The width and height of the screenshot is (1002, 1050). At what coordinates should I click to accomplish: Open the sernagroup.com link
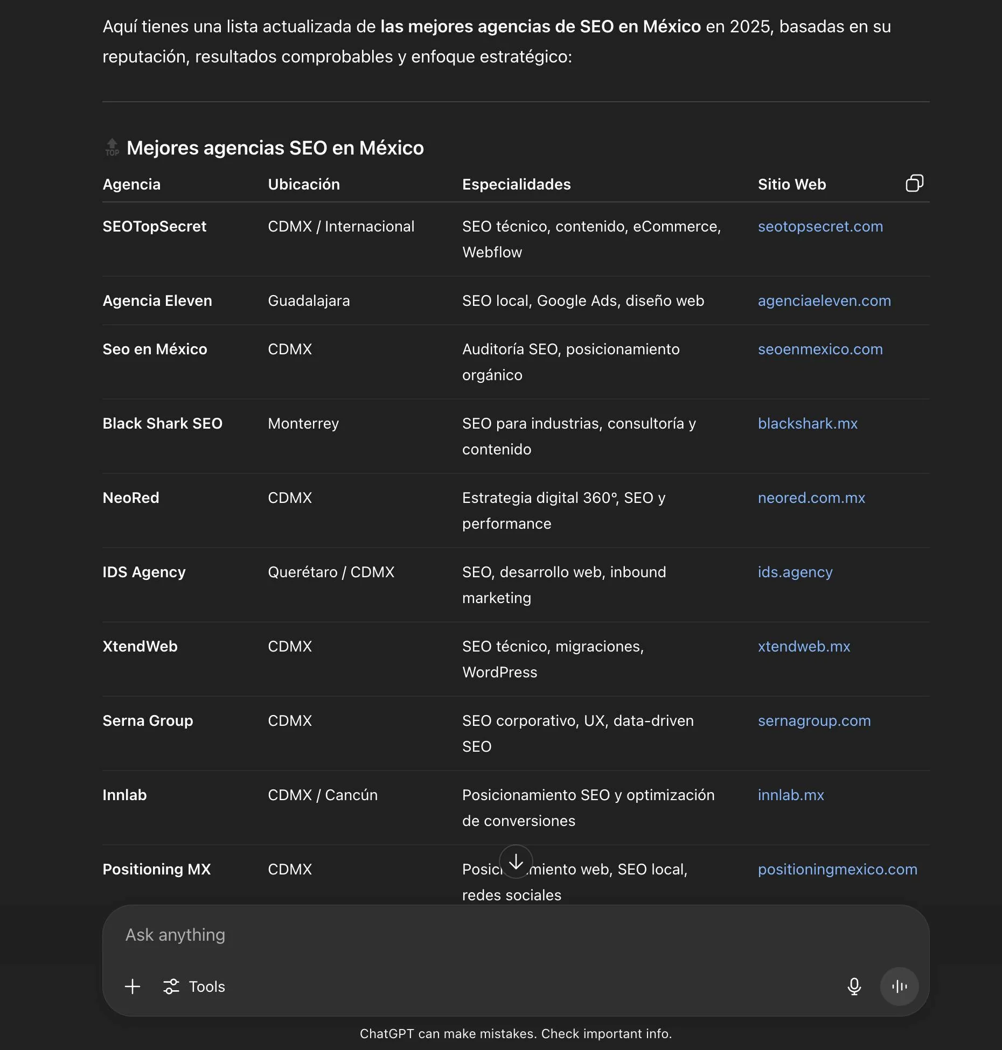point(814,720)
